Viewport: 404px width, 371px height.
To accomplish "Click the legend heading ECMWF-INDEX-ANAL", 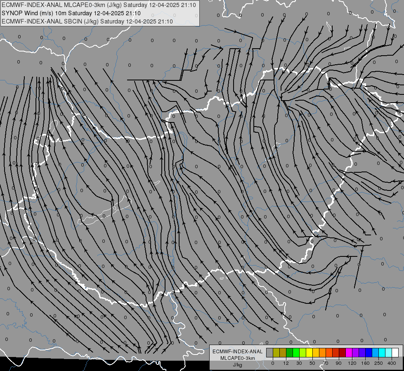I will point(237,352).
